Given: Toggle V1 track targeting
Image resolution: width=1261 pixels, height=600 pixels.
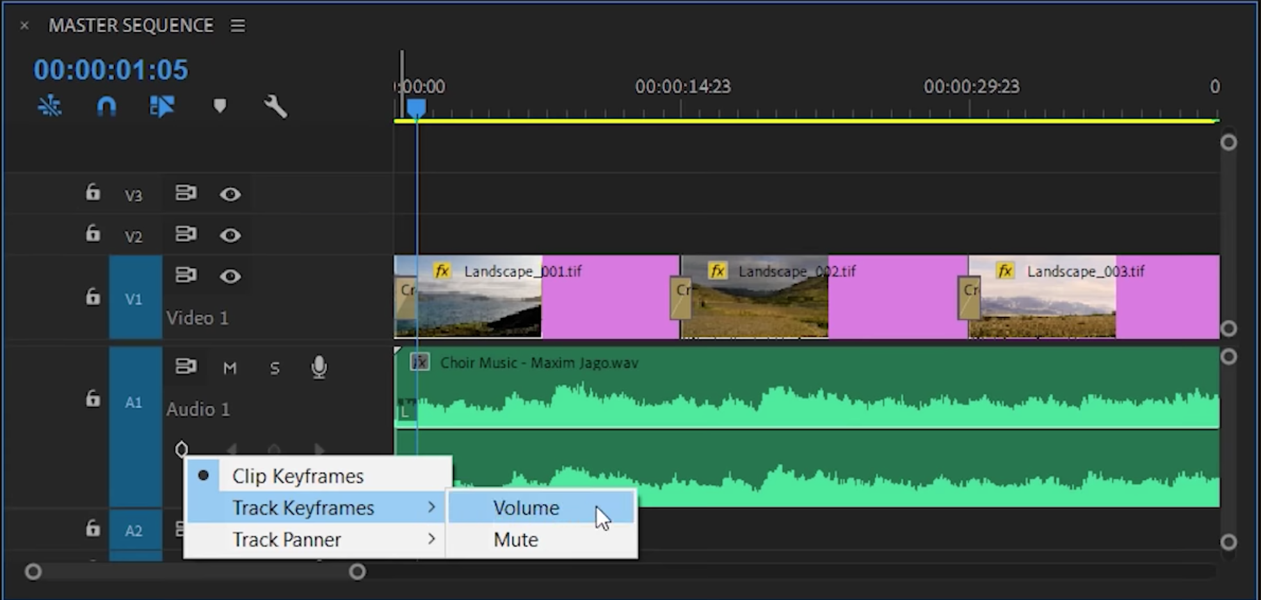Looking at the screenshot, I should click(x=135, y=297).
